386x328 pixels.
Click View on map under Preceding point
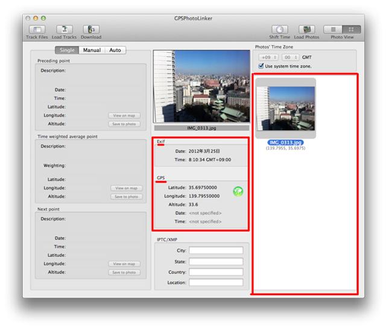[x=126, y=115]
